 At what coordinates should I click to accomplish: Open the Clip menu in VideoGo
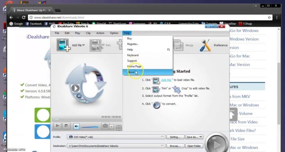88,33
